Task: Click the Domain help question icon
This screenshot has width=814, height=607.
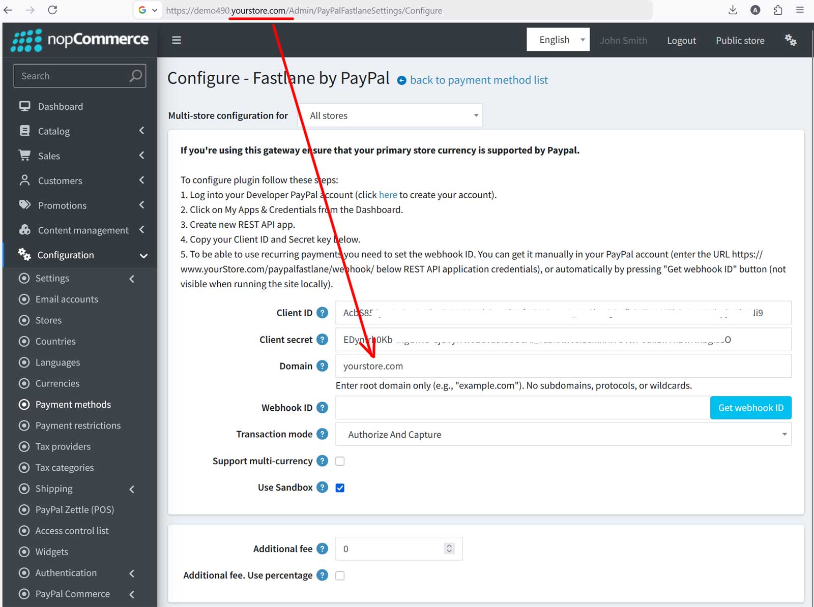Action: [322, 366]
